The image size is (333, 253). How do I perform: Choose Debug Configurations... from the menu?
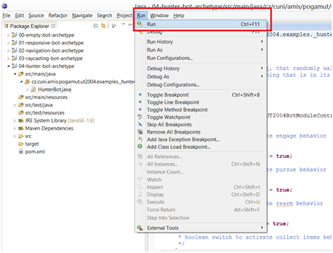pyautogui.click(x=201, y=85)
